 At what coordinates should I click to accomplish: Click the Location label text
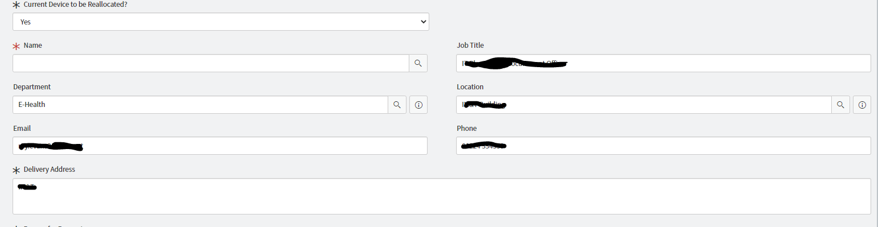click(x=470, y=86)
